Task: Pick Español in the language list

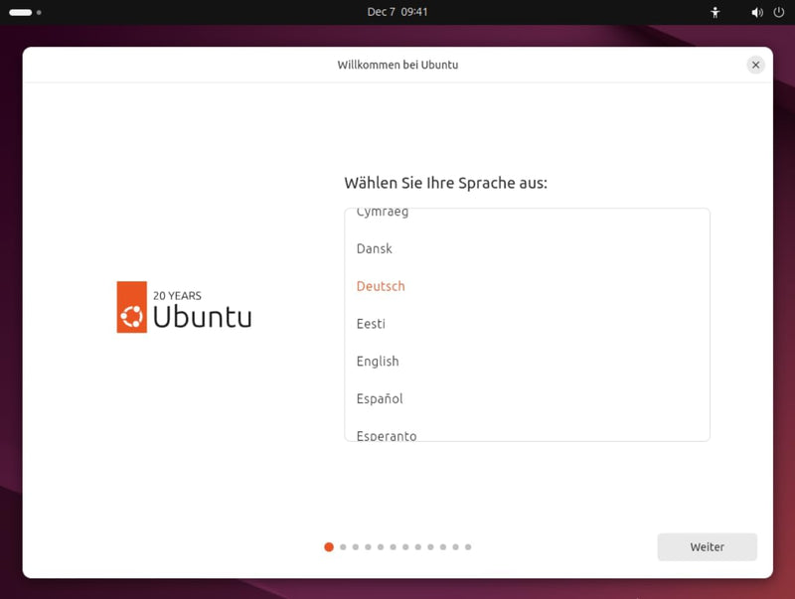Action: 380,398
